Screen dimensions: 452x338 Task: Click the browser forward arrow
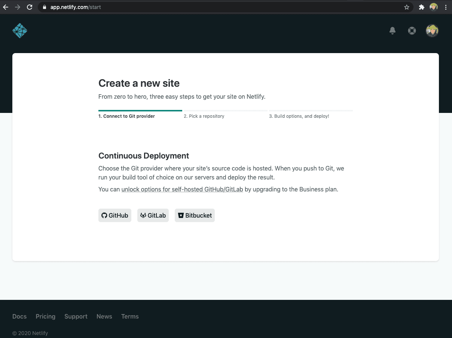(x=18, y=7)
